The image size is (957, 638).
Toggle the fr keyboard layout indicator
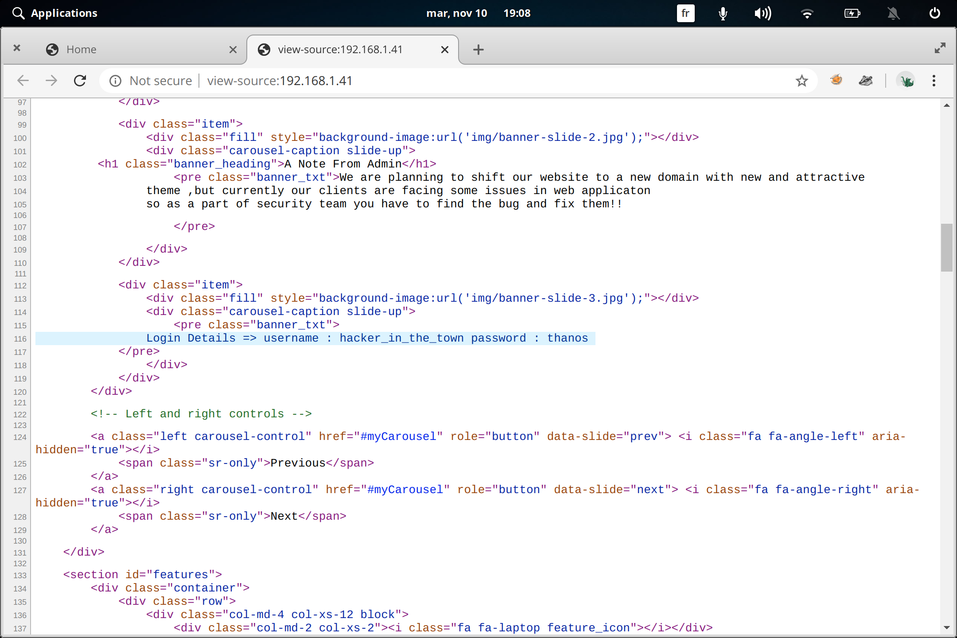[x=685, y=13]
